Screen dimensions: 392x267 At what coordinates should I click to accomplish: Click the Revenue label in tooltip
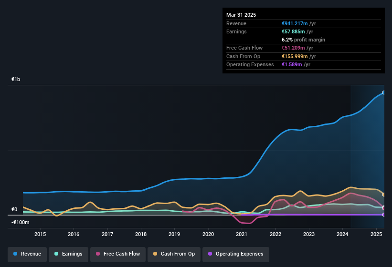[236, 23]
